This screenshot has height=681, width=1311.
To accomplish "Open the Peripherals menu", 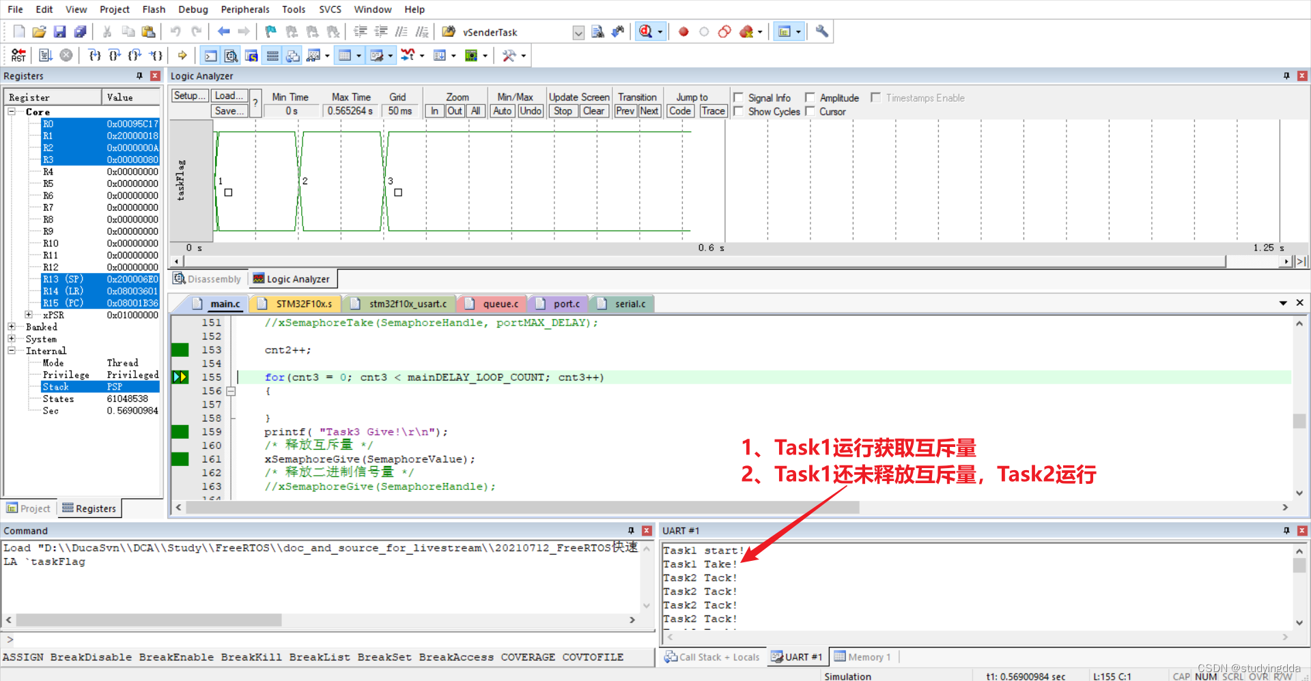I will click(245, 10).
